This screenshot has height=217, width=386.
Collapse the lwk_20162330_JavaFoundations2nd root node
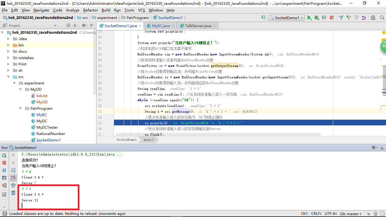[x=3, y=32]
